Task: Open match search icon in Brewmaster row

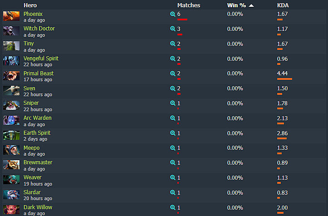Action: (172, 162)
